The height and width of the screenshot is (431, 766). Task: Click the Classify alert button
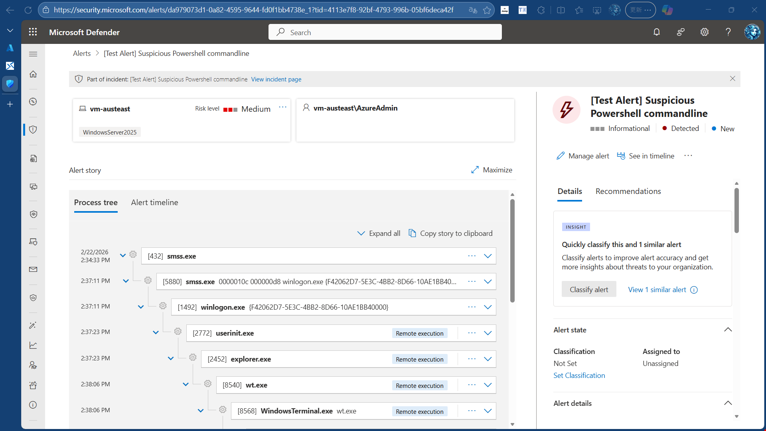click(588, 289)
